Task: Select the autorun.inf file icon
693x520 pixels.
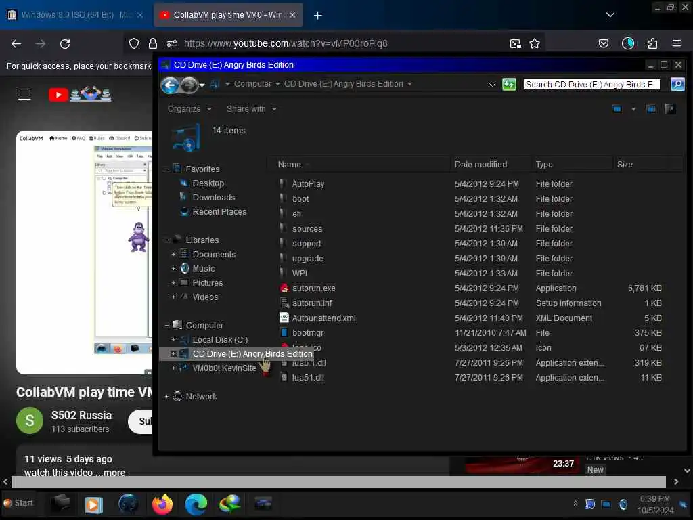Action: click(x=284, y=303)
